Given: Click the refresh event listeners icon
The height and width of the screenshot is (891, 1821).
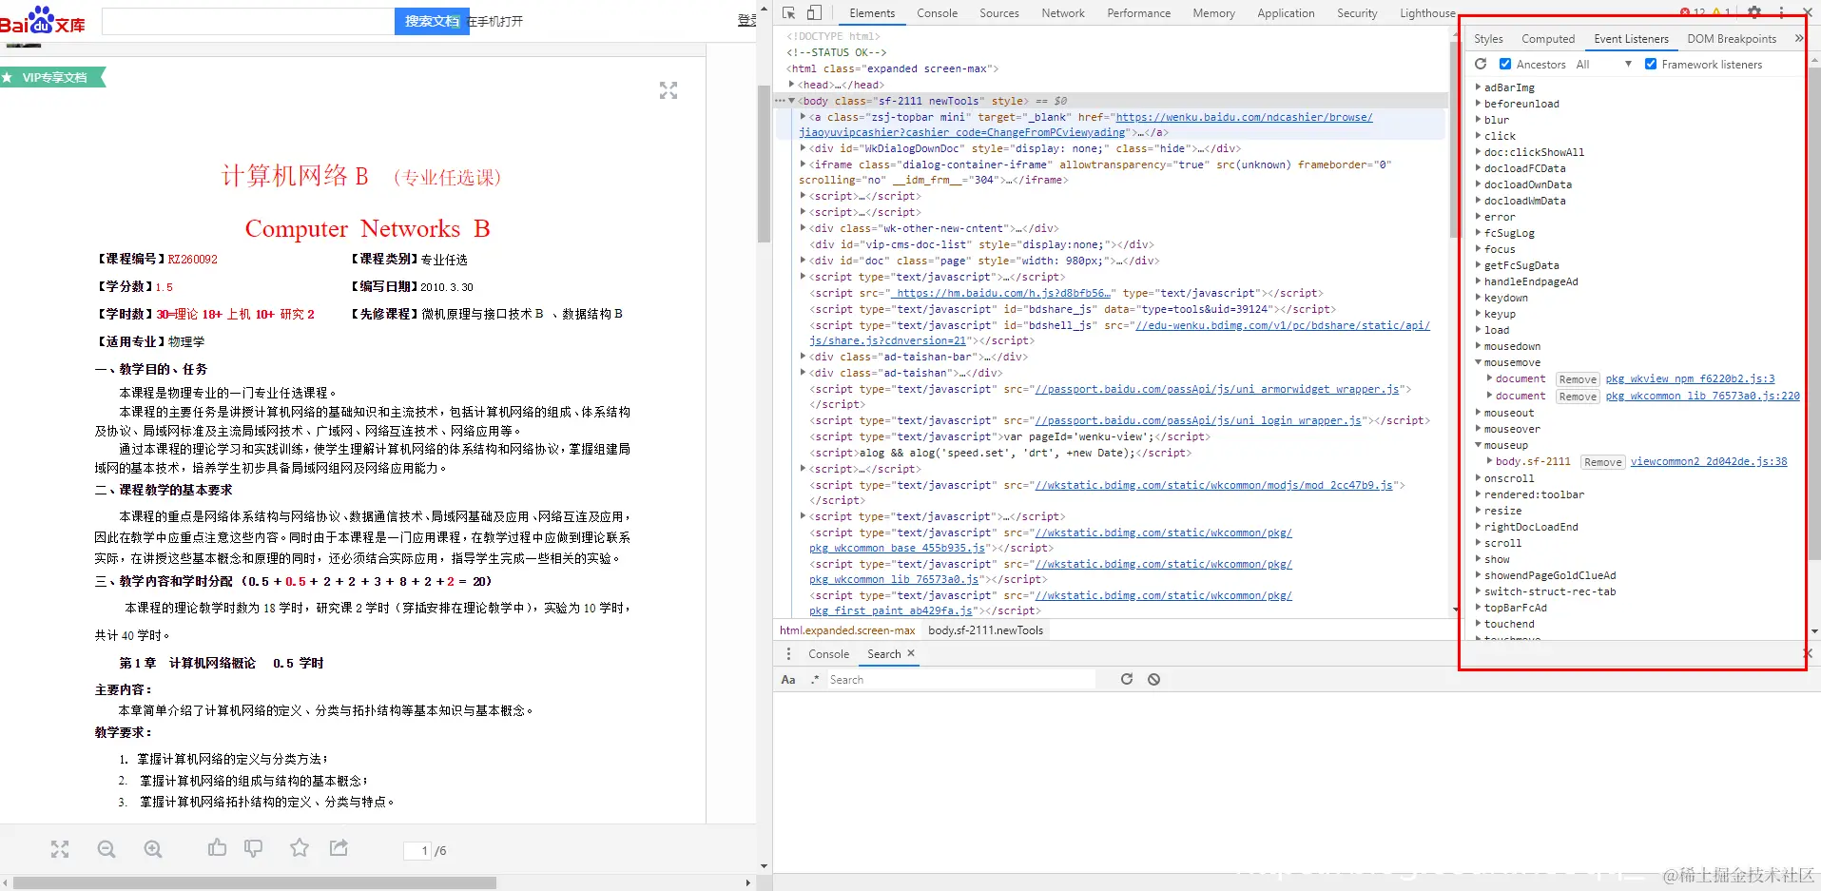Looking at the screenshot, I should pyautogui.click(x=1481, y=64).
